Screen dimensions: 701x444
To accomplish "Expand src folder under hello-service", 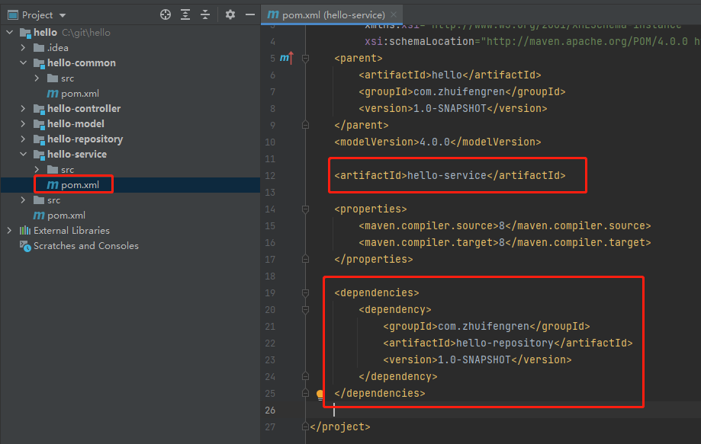I will [37, 170].
